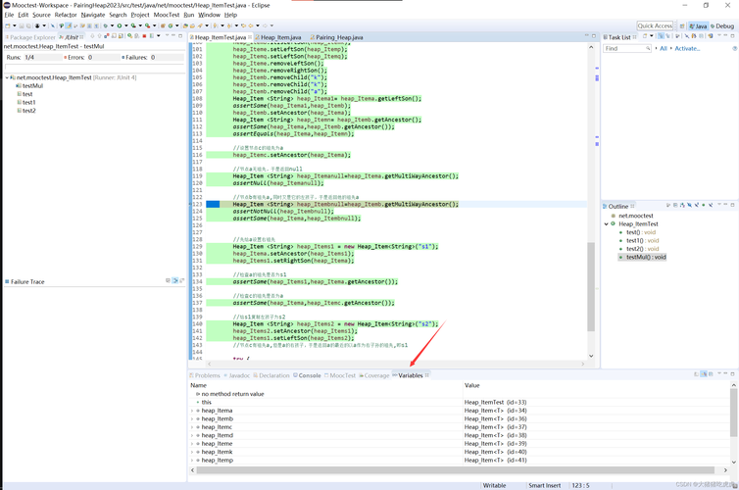
Task: Switch to the Debug perspective
Action: pyautogui.click(x=722, y=26)
